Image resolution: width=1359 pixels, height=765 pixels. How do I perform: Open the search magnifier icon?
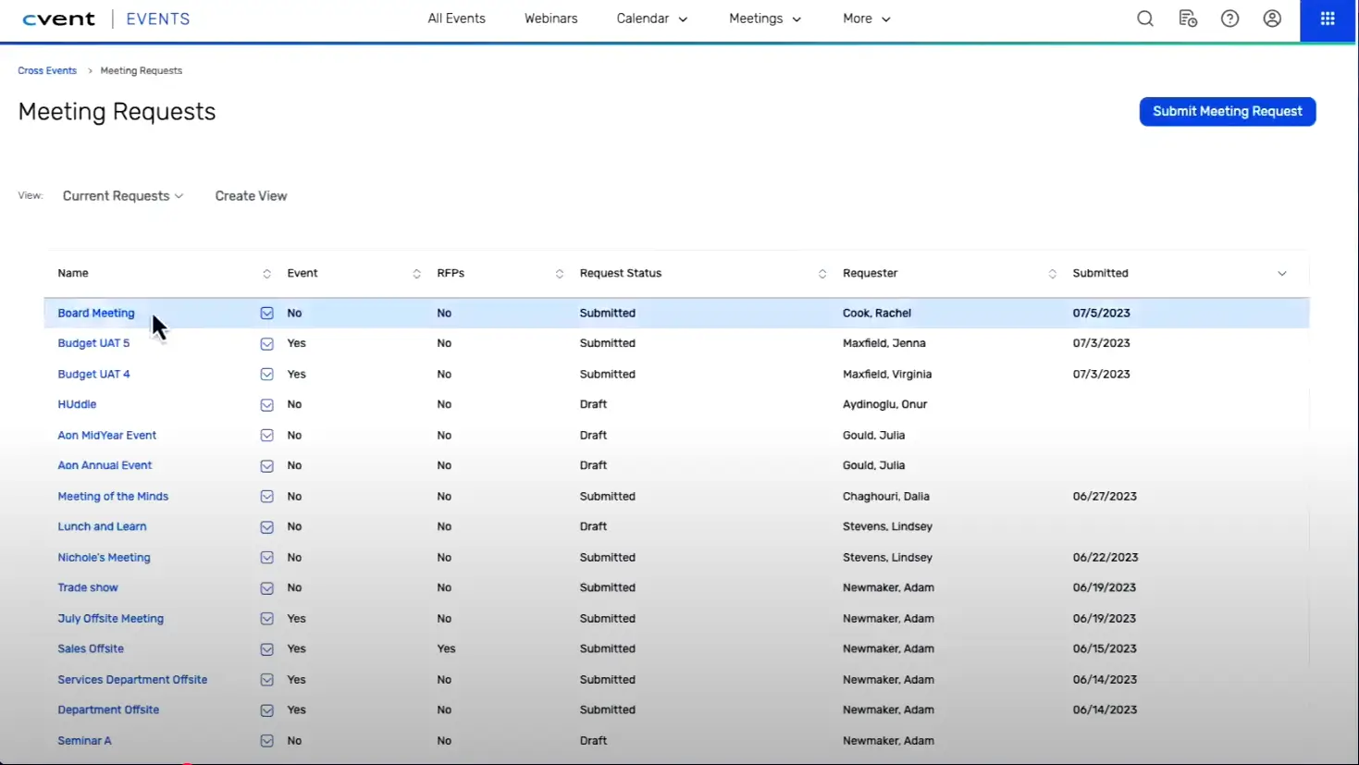coord(1145,19)
